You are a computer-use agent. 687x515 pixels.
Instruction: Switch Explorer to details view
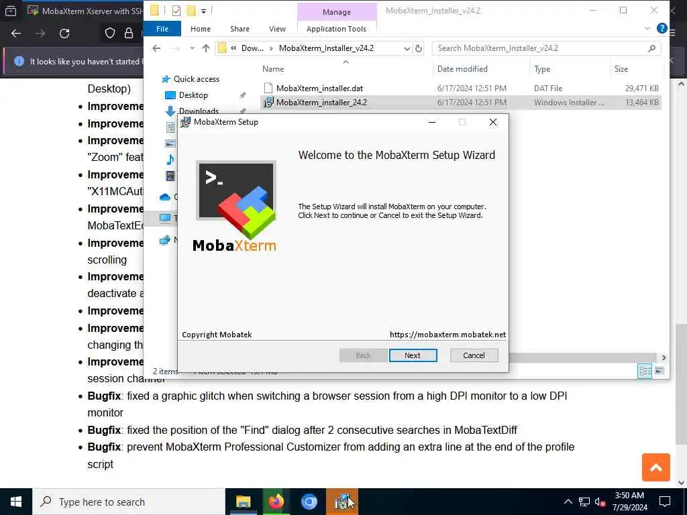[645, 371]
